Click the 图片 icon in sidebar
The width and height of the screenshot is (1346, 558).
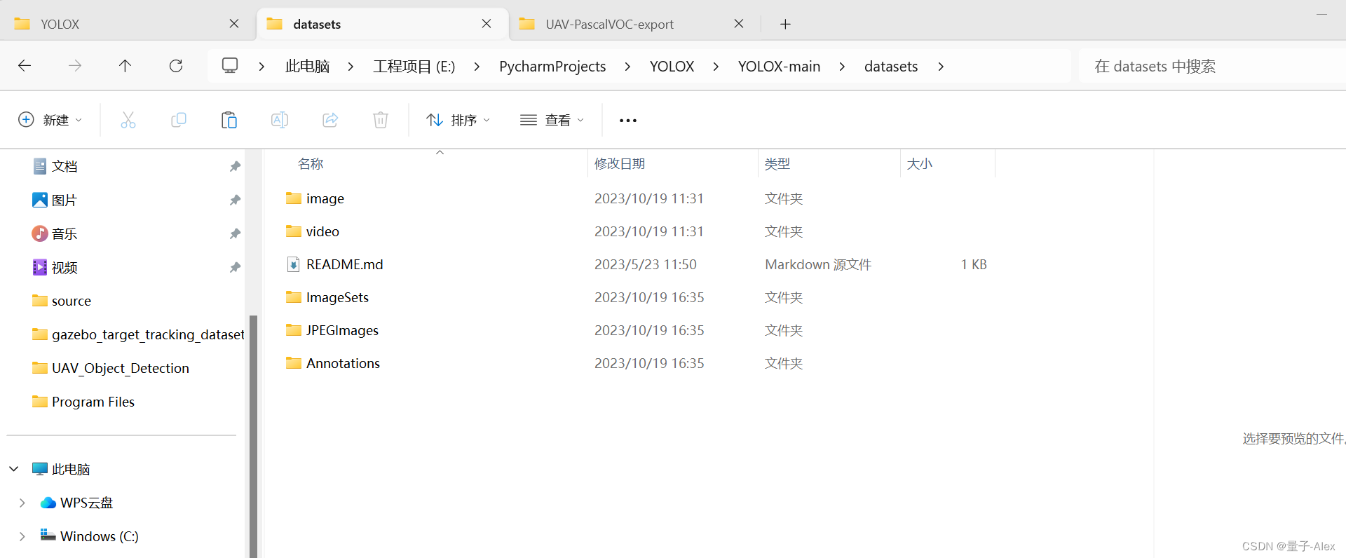[x=40, y=200]
